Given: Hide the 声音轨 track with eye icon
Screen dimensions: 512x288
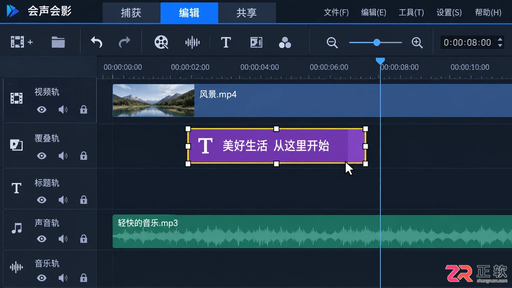Looking at the screenshot, I should (42, 239).
